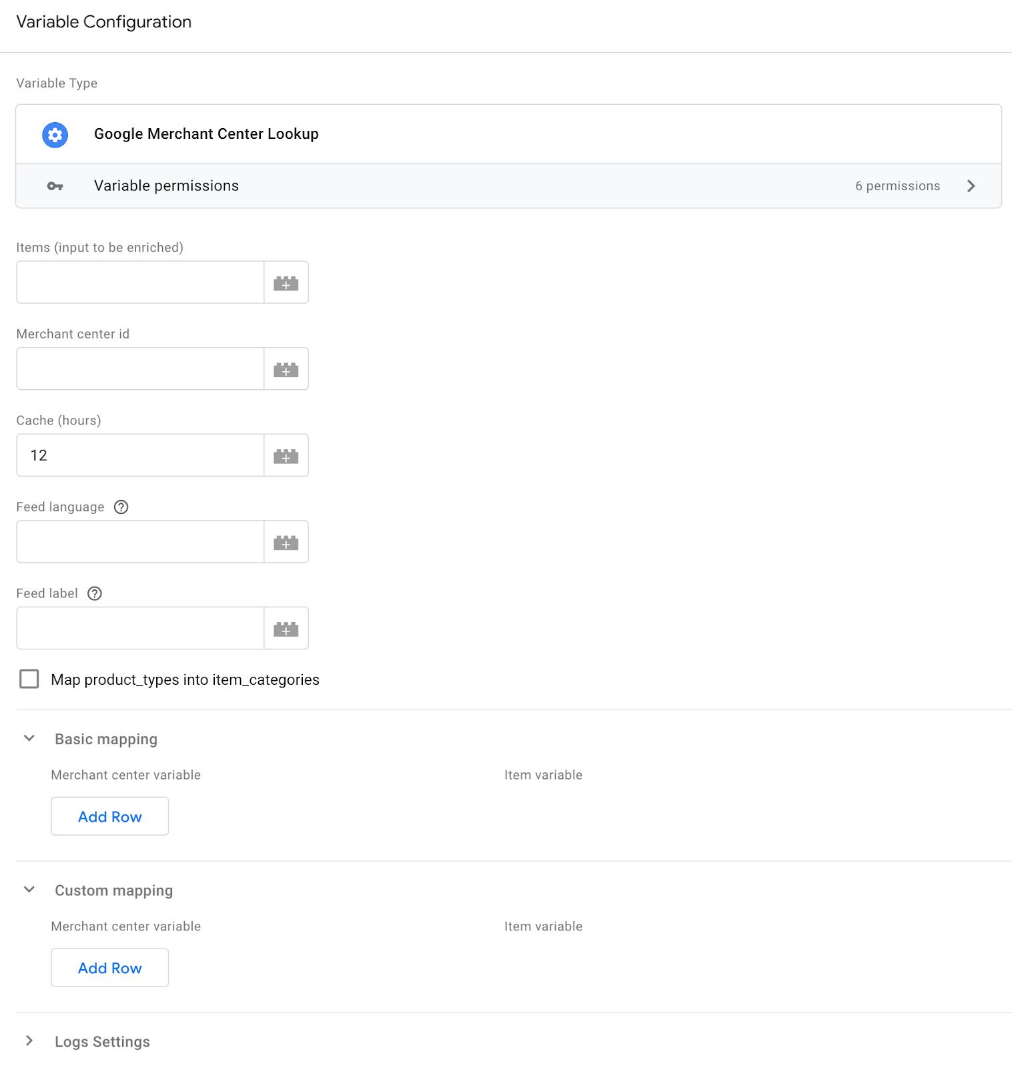Click the 'Custom mapping' heading
This screenshot has width=1012, height=1068.
(x=113, y=891)
